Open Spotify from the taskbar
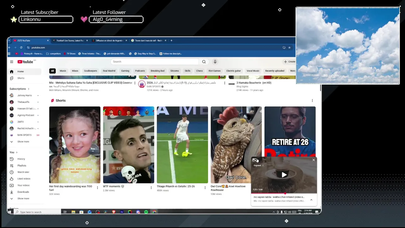The height and width of the screenshot is (228, 405). coord(146,212)
